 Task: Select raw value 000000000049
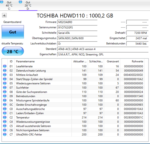click(133, 70)
